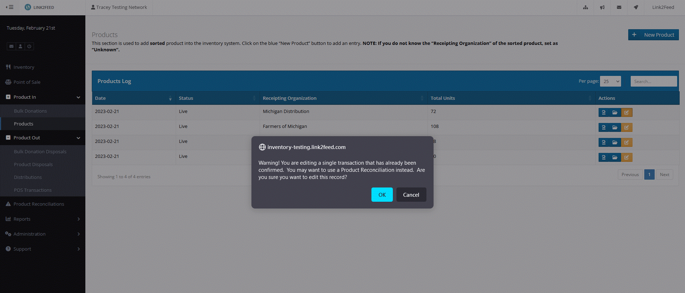
Task: Cancel the edit warning dialog
Action: [x=411, y=195]
